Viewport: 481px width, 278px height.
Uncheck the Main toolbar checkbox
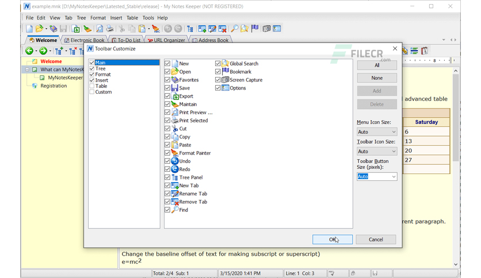click(x=91, y=63)
